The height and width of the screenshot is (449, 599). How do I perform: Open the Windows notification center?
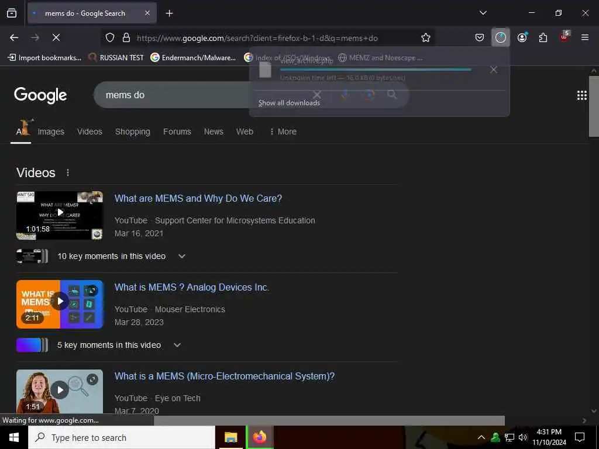(580, 437)
